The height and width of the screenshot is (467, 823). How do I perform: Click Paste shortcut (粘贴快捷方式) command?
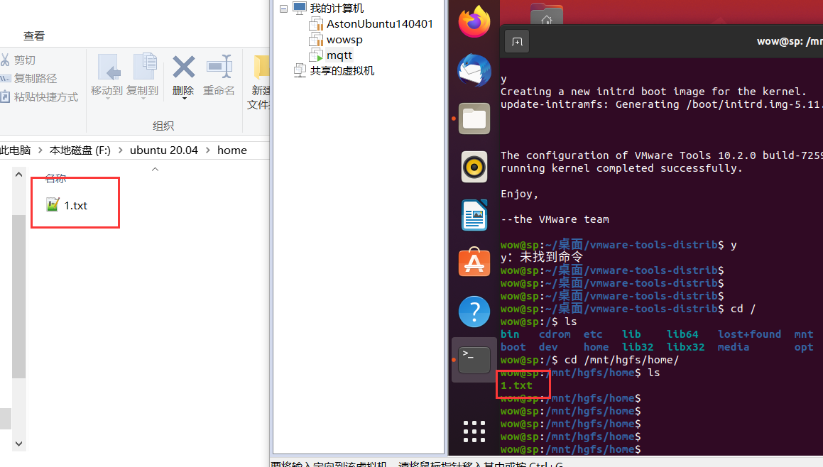[x=39, y=97]
